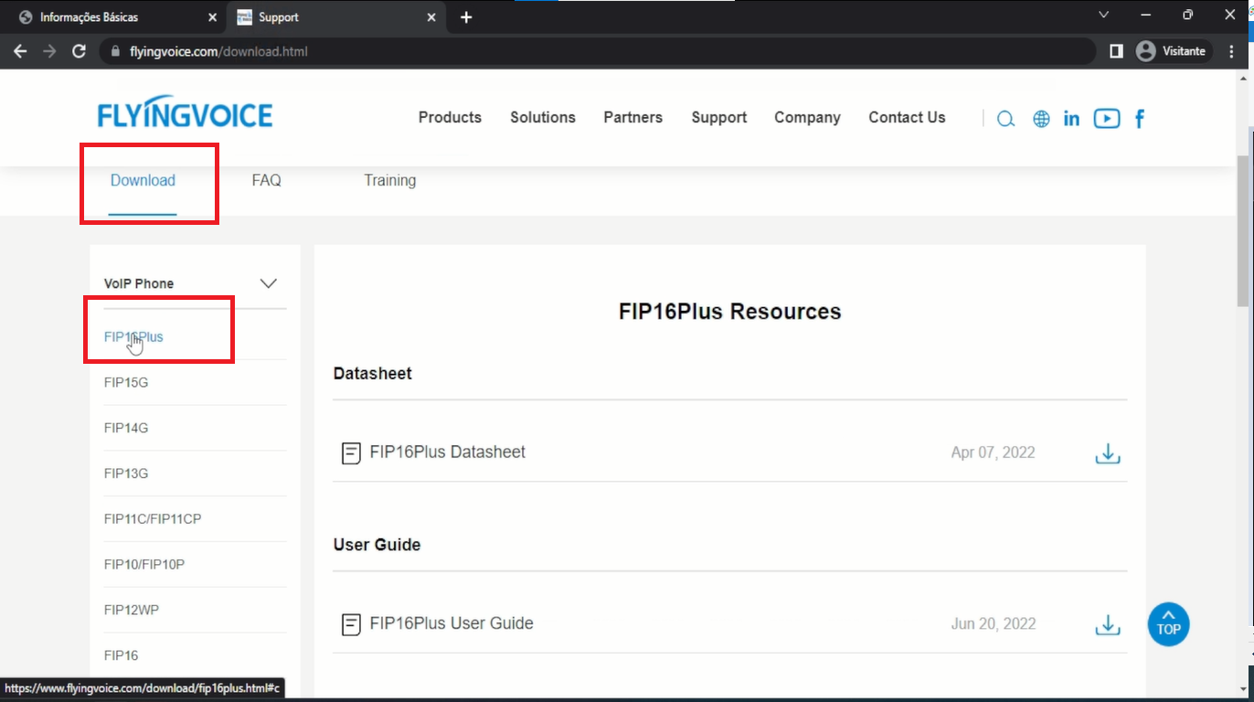Open the language globe icon
The image size is (1254, 702).
1041,119
